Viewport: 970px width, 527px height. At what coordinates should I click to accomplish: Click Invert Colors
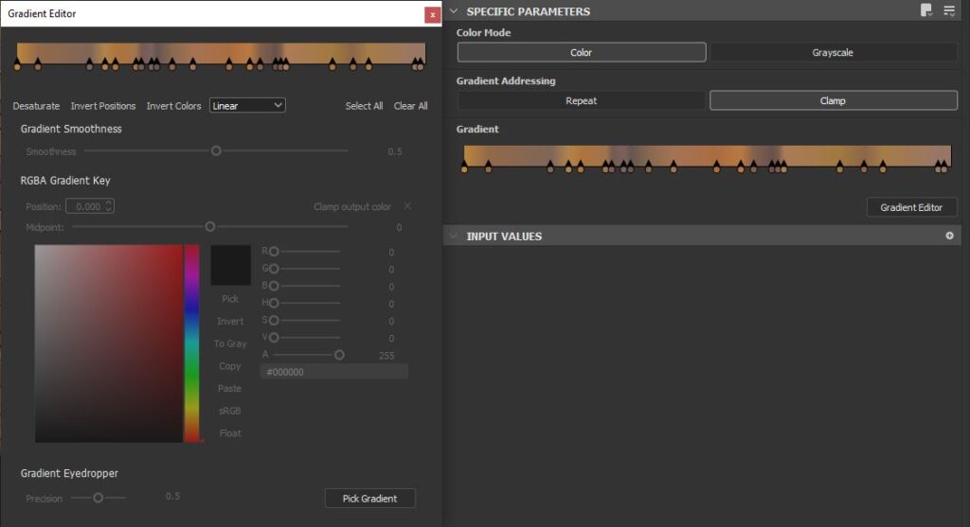174,106
